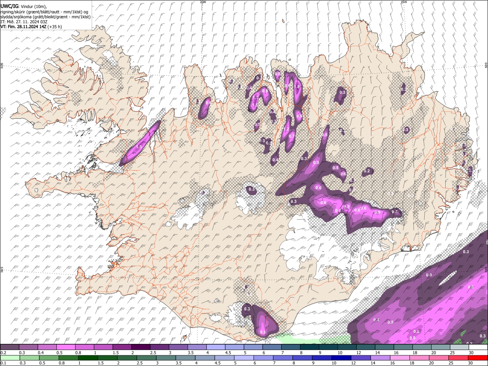
Task: Click the pure red 30 rain swatch
Action: (x=478, y=358)
